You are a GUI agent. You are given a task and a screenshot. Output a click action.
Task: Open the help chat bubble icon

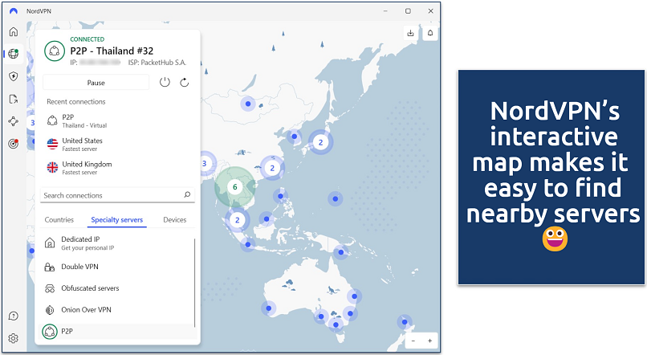[x=13, y=316]
